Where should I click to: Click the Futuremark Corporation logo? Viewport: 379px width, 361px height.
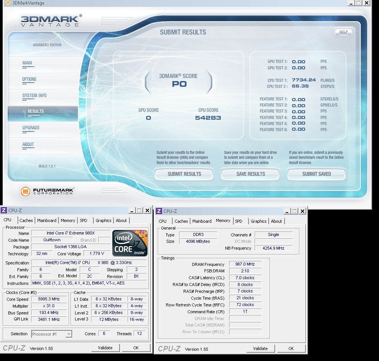[x=47, y=191]
